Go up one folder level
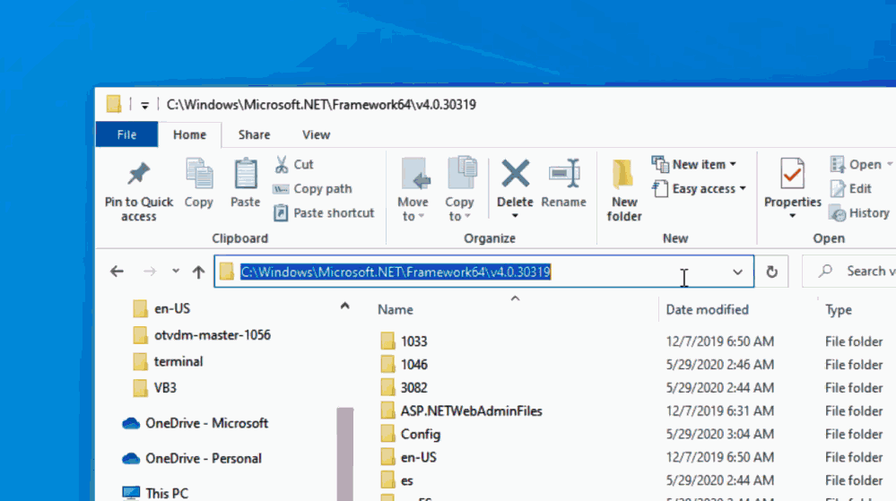This screenshot has height=501, width=896. (x=198, y=272)
